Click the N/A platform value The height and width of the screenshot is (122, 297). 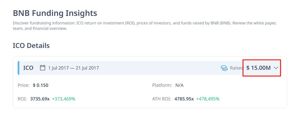pyautogui.click(x=179, y=85)
